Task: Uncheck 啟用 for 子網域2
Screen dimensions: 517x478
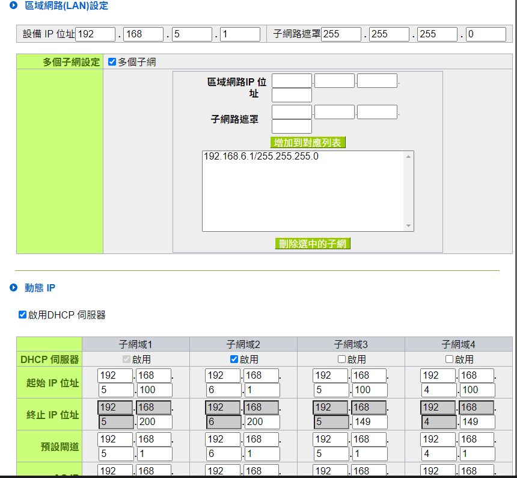Action: pyautogui.click(x=234, y=359)
